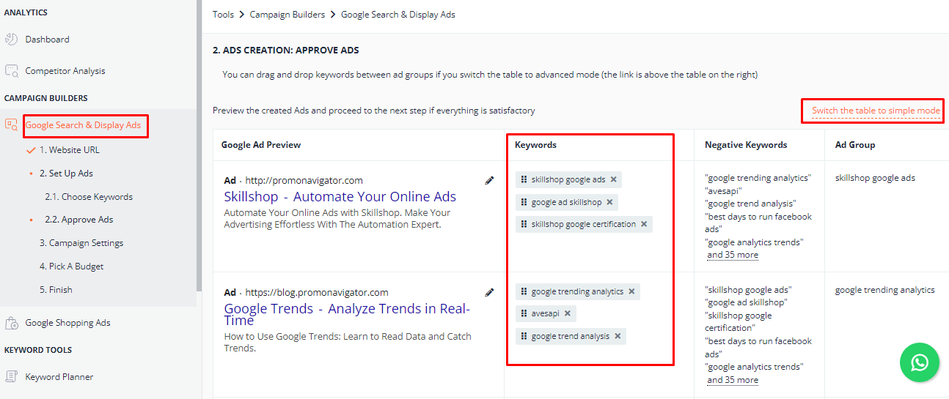The image size is (949, 399).
Task: Grab drag handle of 'google trend analysis'
Action: click(524, 336)
